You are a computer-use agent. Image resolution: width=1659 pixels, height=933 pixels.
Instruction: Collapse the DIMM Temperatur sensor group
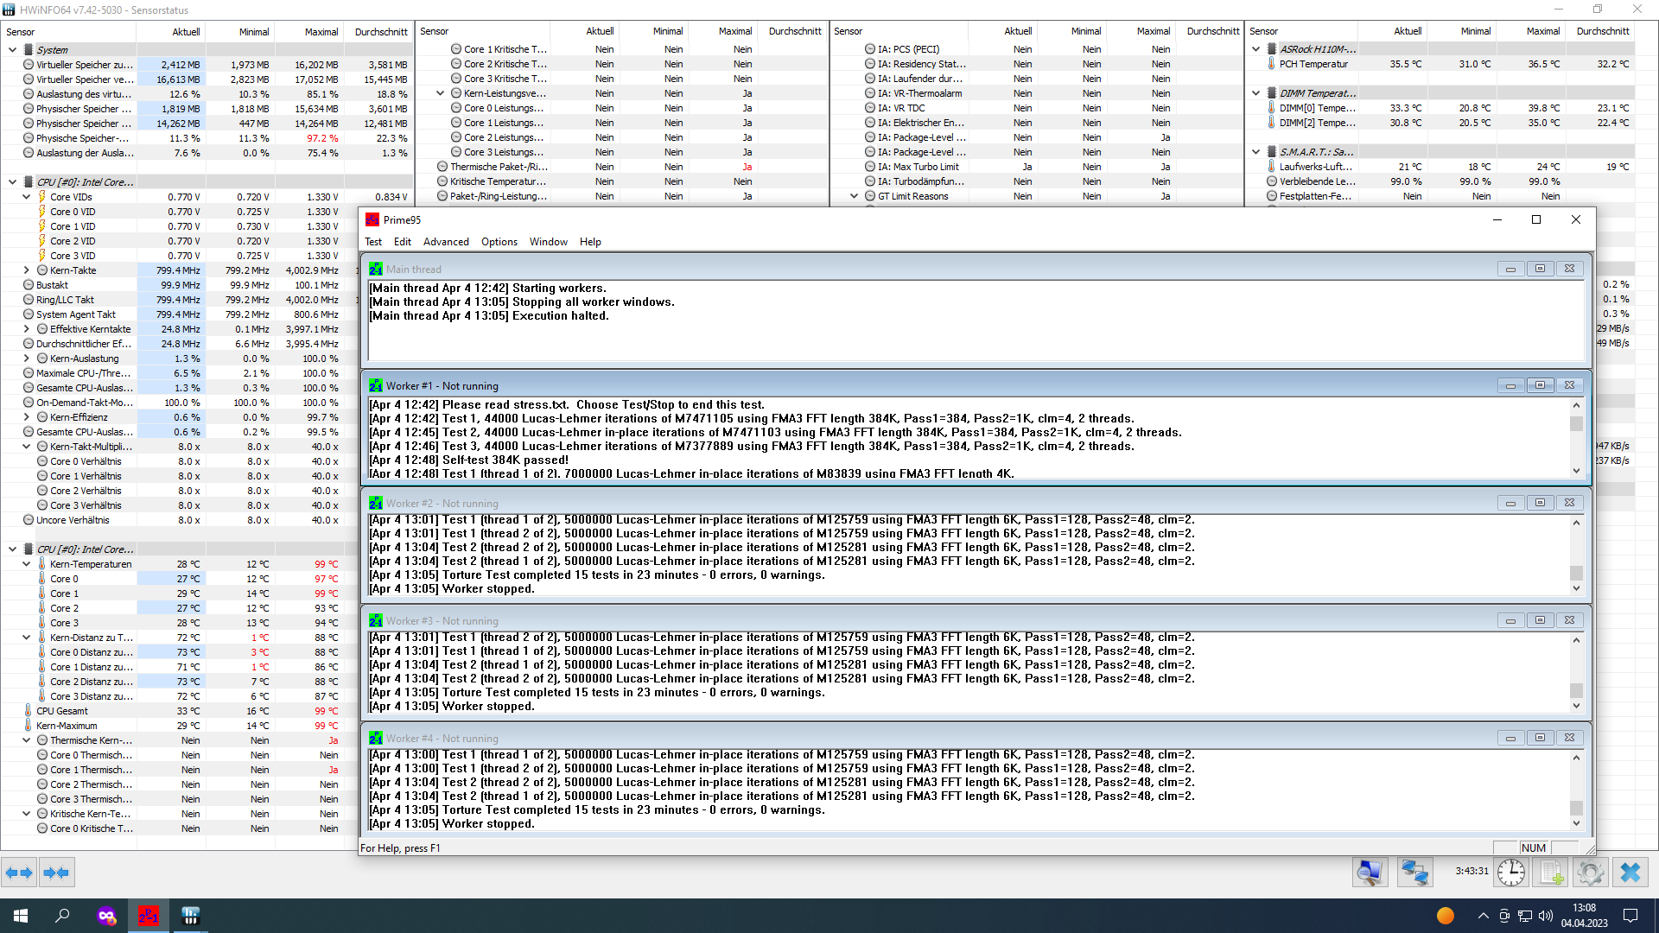pyautogui.click(x=1255, y=93)
